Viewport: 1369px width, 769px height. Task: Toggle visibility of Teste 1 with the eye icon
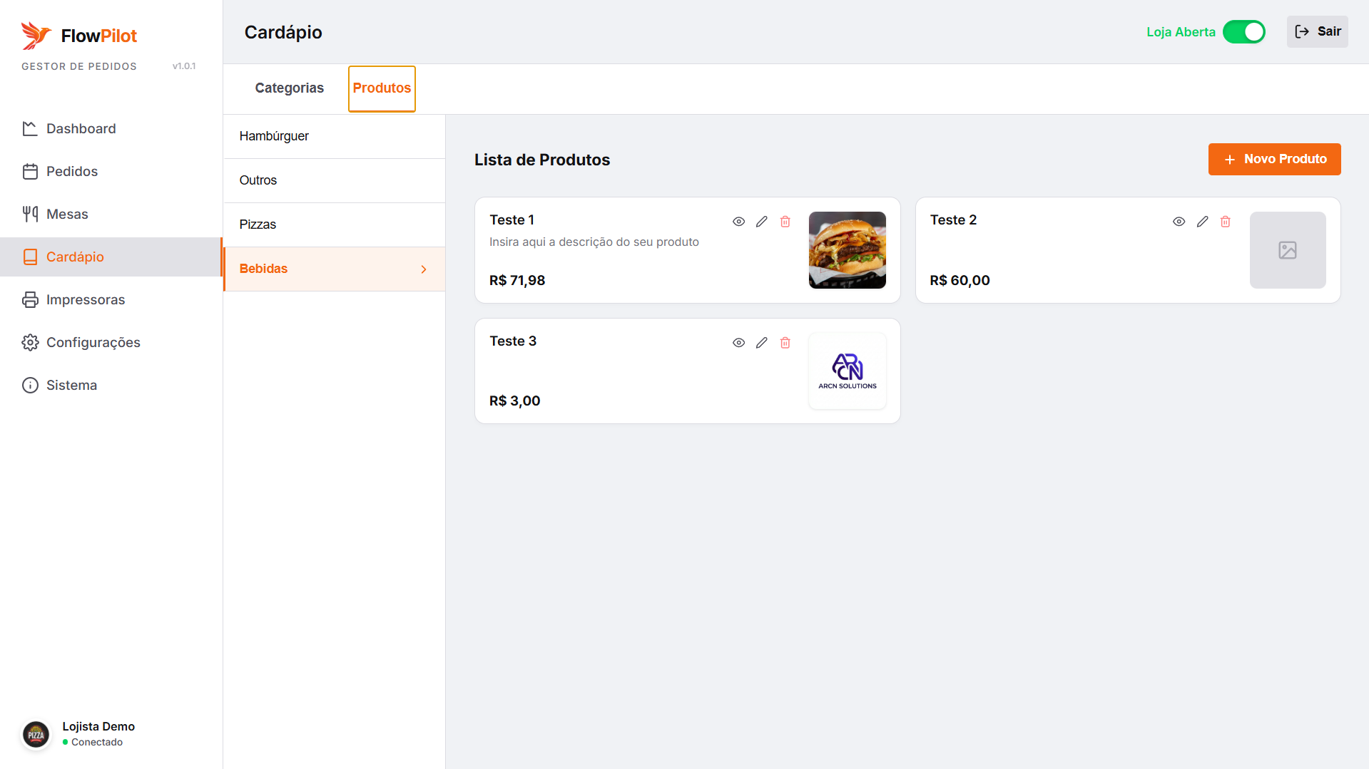point(738,222)
